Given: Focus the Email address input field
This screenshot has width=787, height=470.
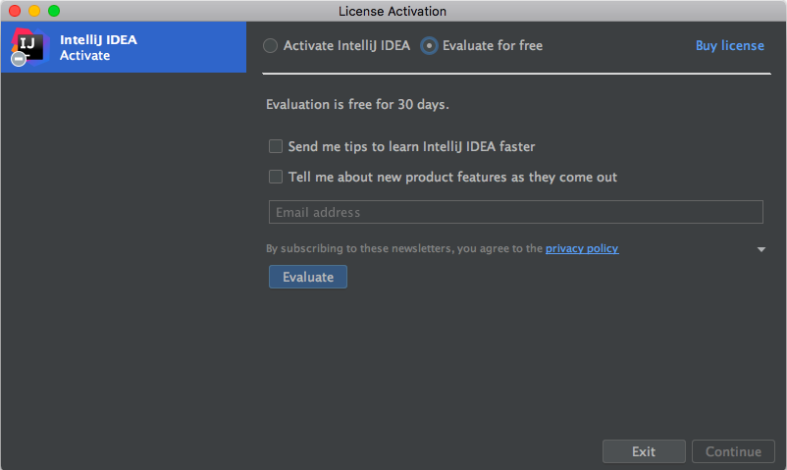Looking at the screenshot, I should click(515, 213).
